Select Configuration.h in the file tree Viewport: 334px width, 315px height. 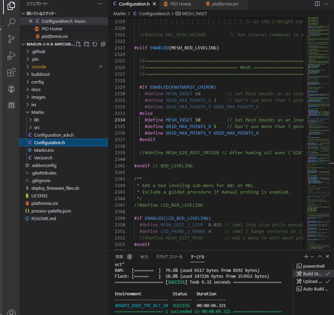coord(64,142)
